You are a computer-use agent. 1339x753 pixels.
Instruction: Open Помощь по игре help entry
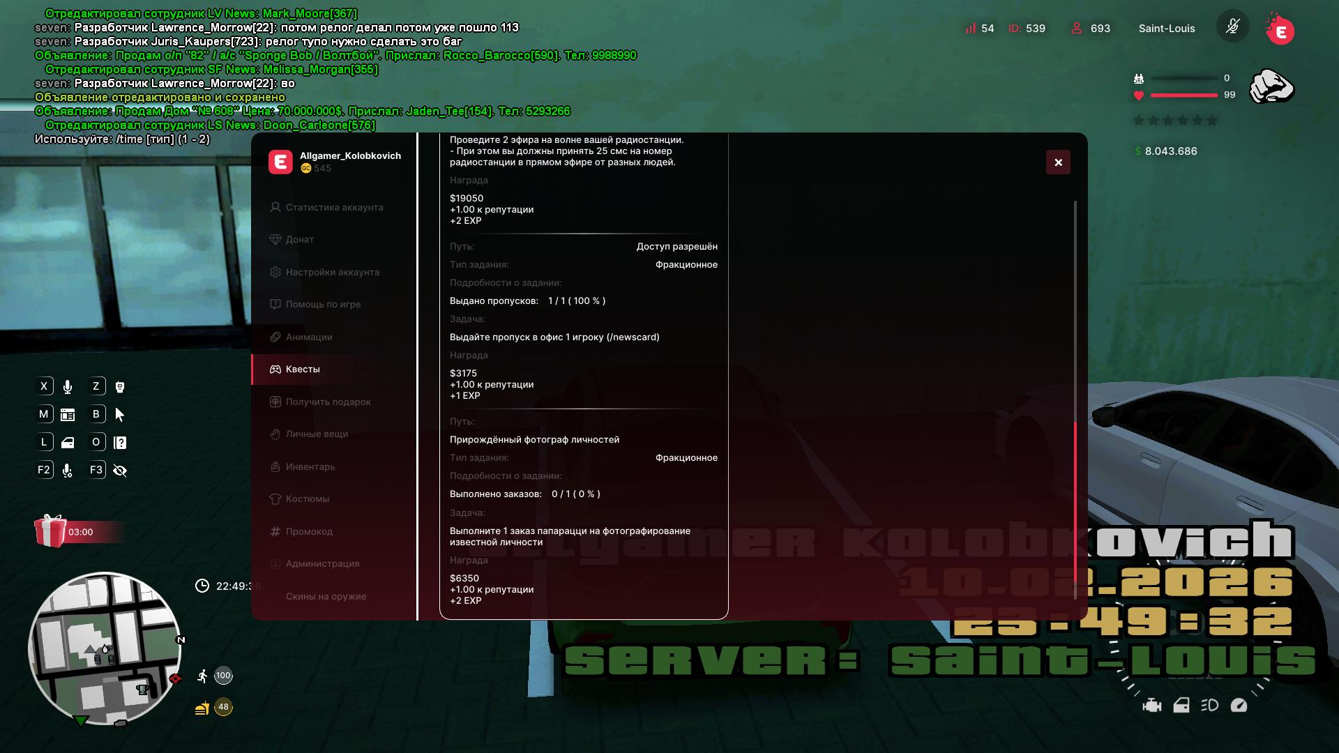coord(322,305)
